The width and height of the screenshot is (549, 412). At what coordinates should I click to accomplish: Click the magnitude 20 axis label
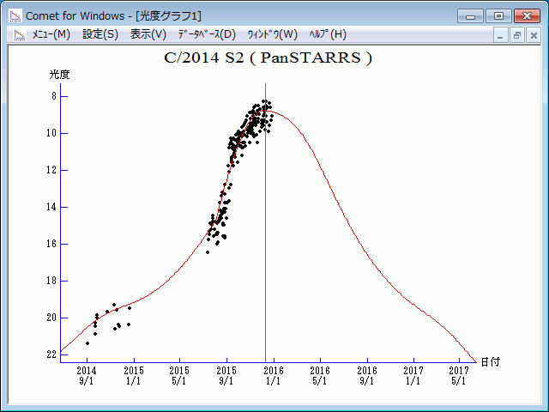[x=51, y=318]
